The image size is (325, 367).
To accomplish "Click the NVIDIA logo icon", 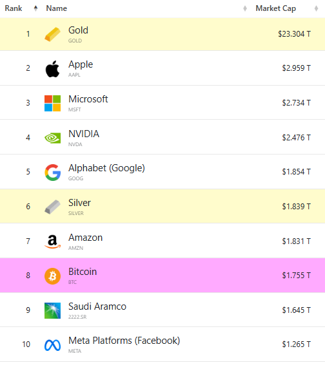I will pyautogui.click(x=52, y=138).
